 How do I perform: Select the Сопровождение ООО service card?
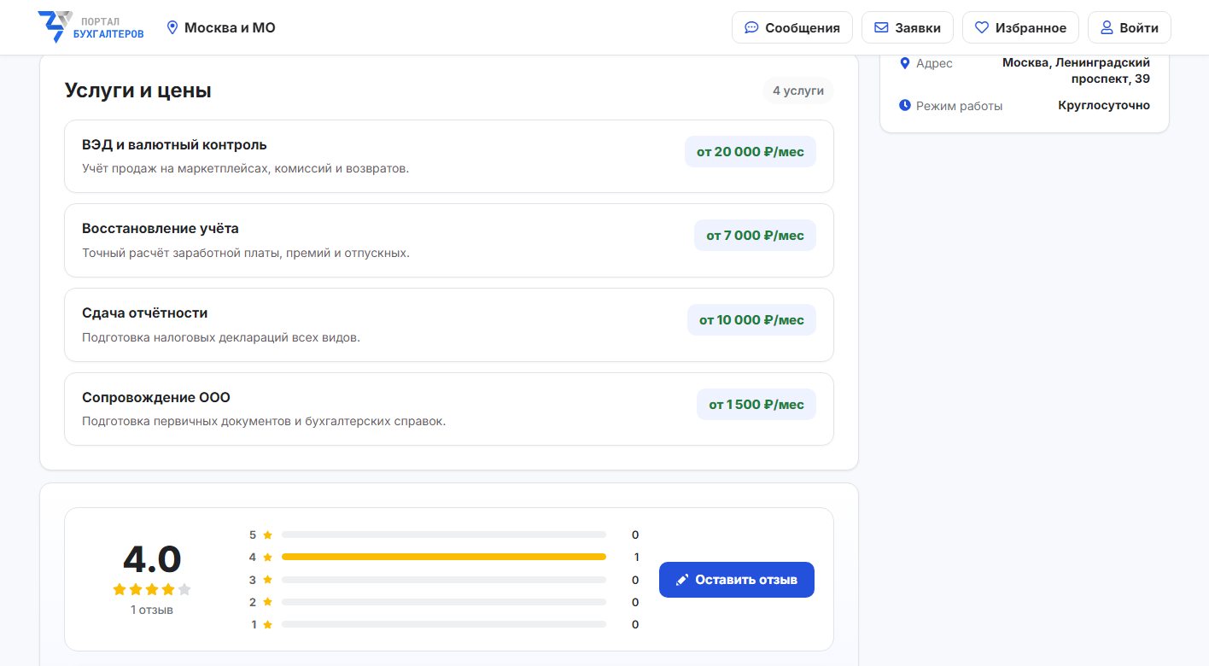[449, 408]
